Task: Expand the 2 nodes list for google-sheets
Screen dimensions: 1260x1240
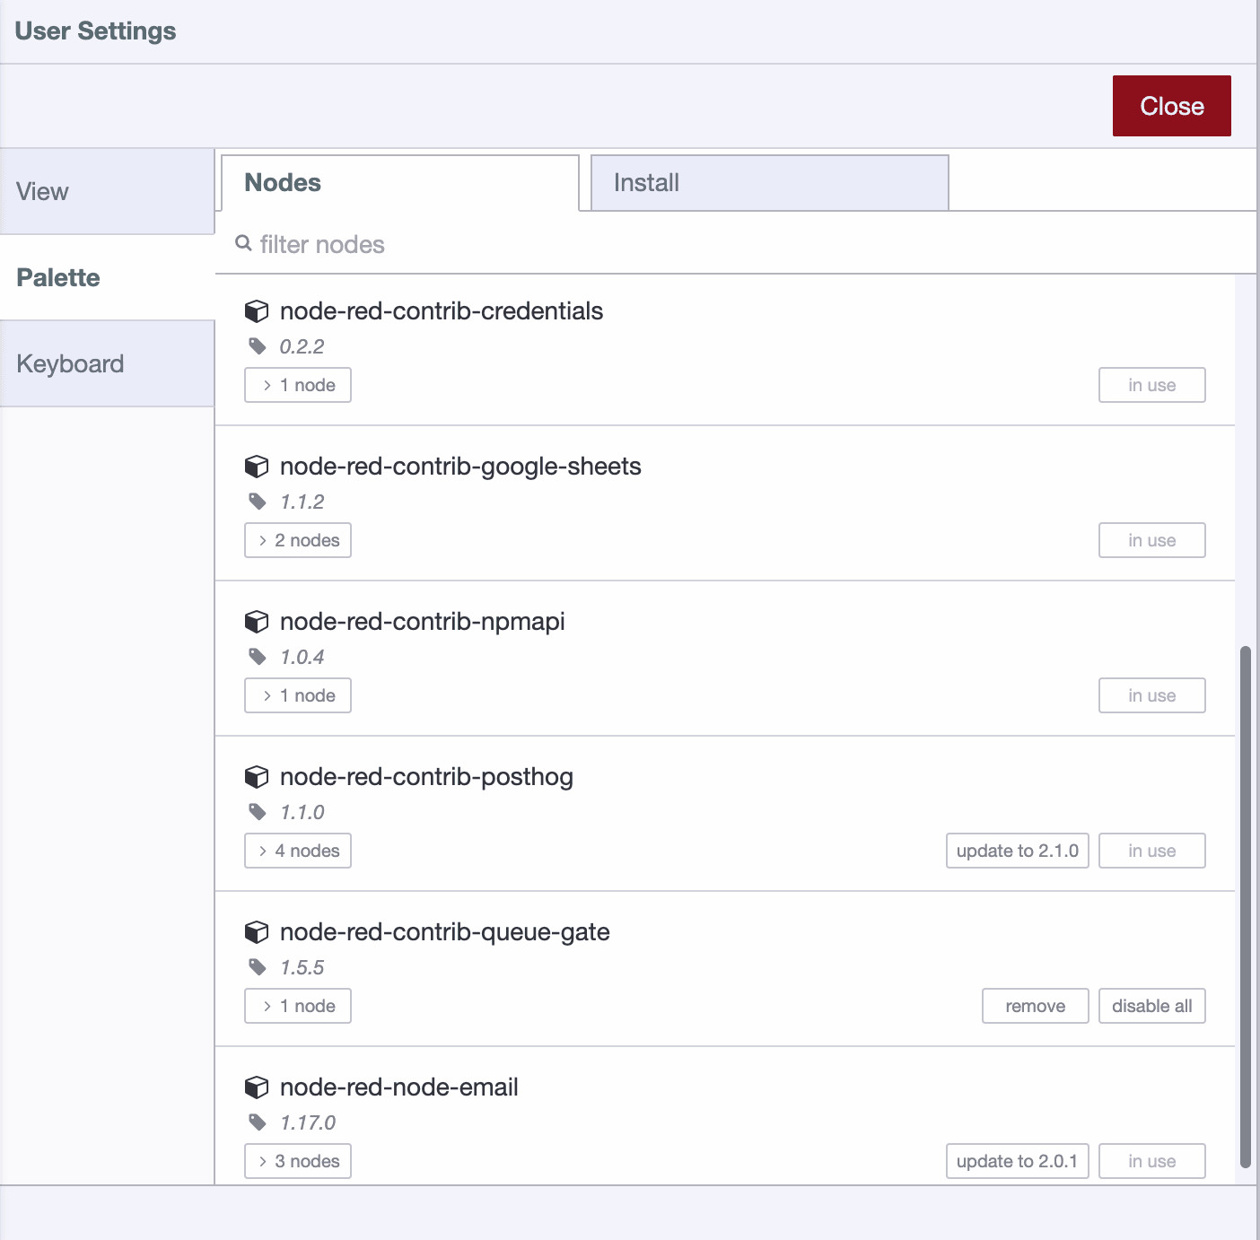Action: click(297, 540)
